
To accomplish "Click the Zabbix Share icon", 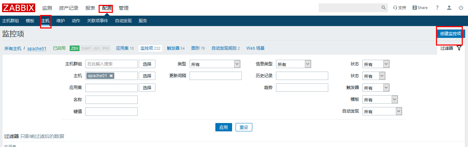I will tap(420, 8).
